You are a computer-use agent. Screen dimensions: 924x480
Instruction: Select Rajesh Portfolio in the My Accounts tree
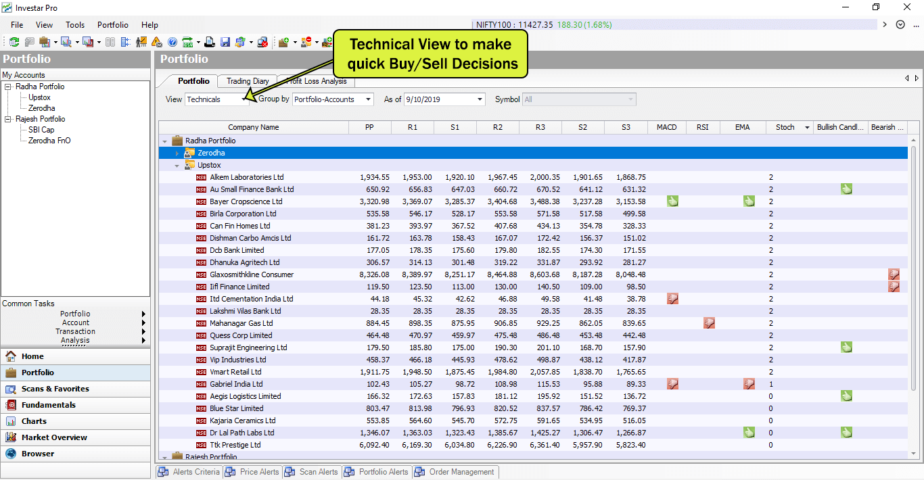[41, 118]
